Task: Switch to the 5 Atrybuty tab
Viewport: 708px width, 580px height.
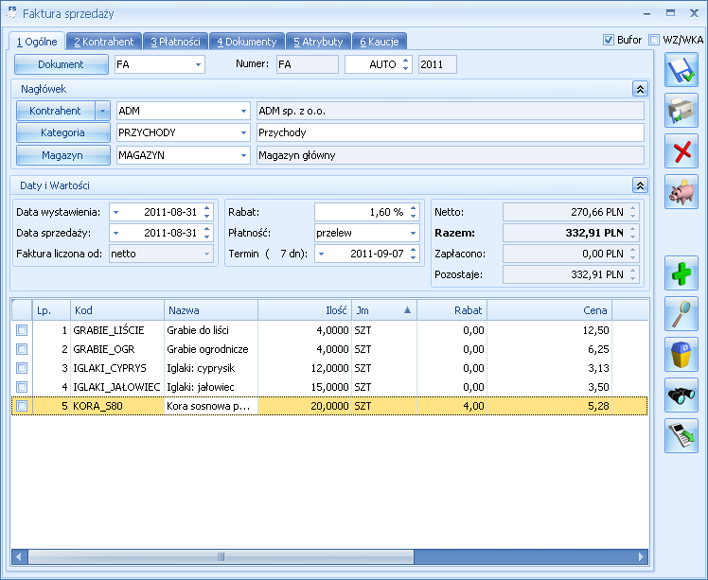Action: (318, 42)
